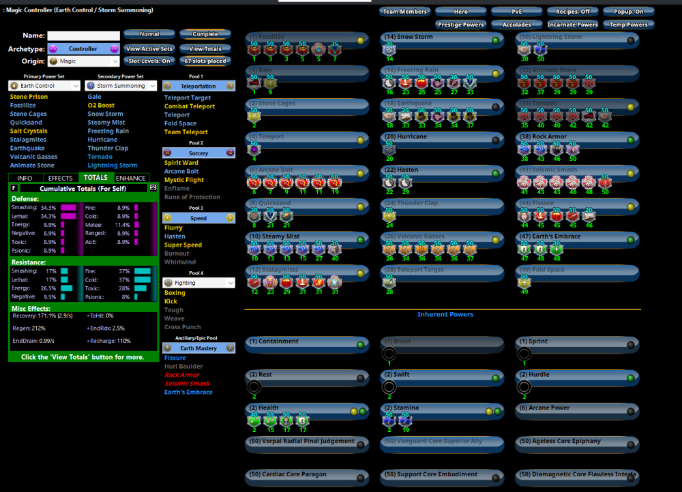Toggle the Hasten power indicator
The height and width of the screenshot is (492, 682).
click(x=496, y=173)
